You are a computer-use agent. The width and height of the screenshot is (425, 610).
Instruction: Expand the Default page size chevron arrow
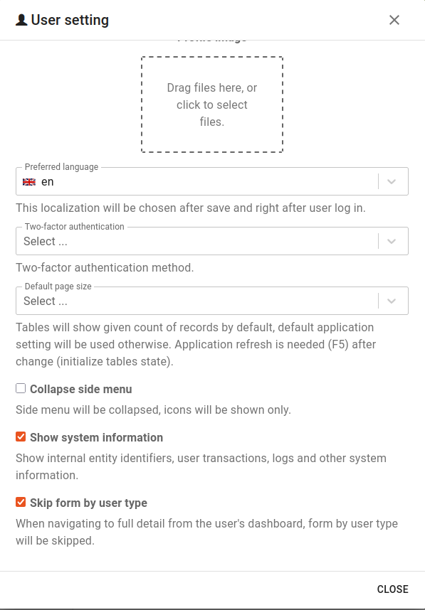point(392,301)
